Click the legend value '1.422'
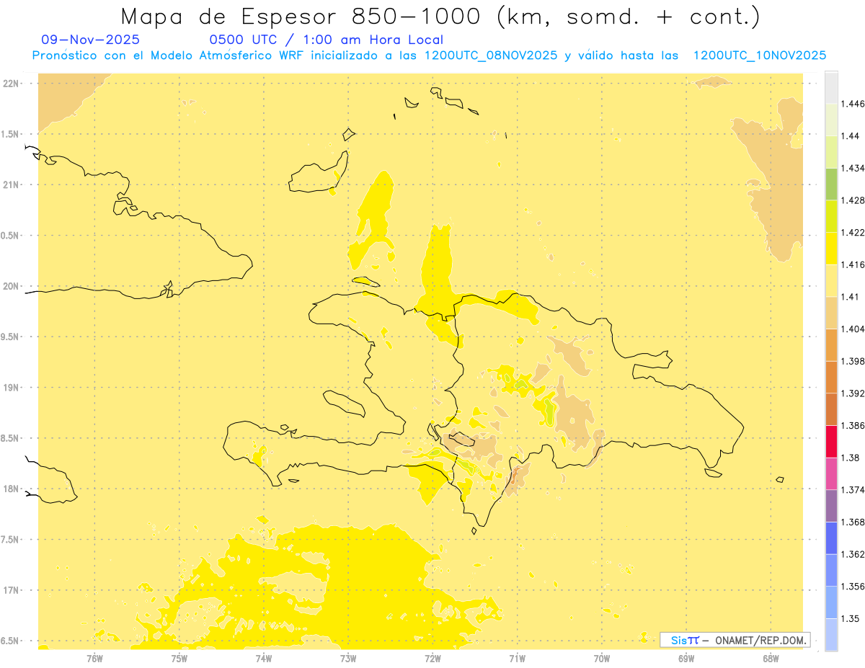 (x=853, y=232)
